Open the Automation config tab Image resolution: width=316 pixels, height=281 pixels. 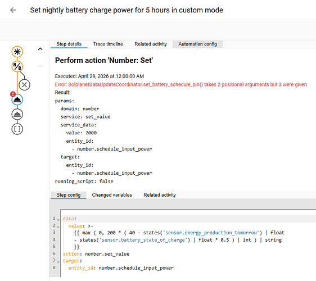point(197,44)
